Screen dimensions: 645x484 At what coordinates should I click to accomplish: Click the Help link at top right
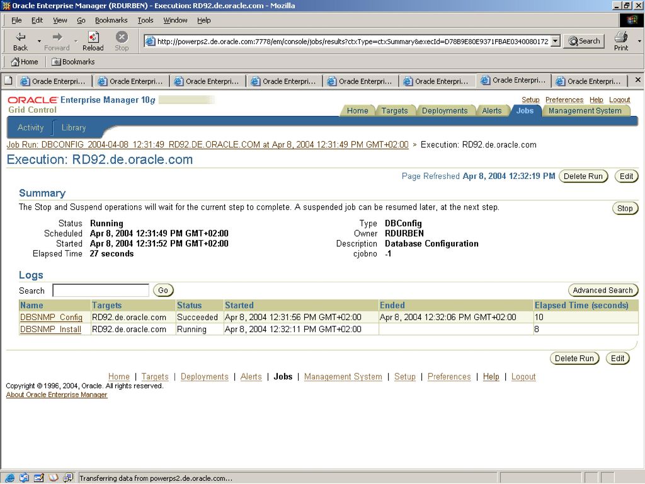point(596,100)
